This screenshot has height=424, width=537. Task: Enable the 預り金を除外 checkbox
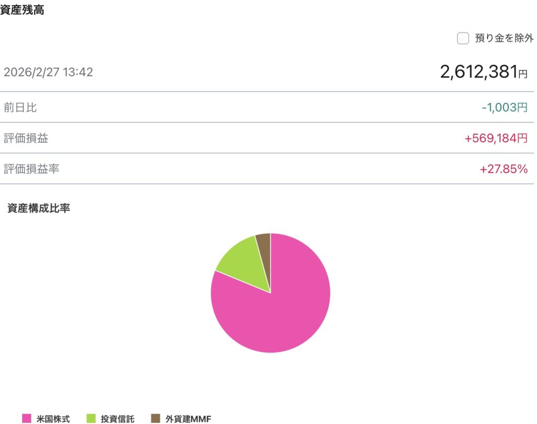[x=463, y=39]
